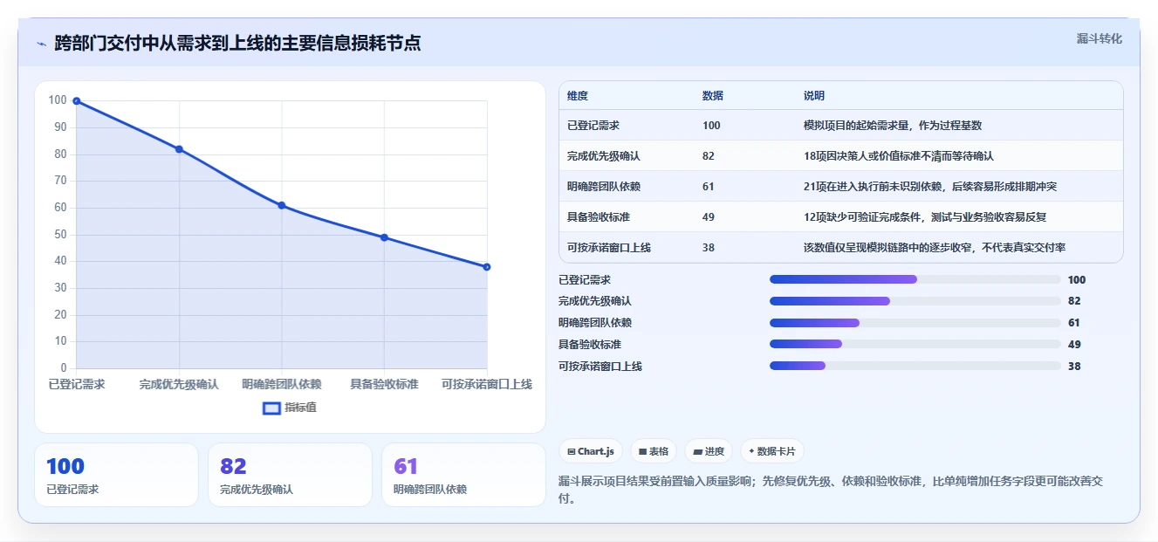Click the 100 已登记需求 data card
The width and height of the screenshot is (1158, 542).
[116, 475]
